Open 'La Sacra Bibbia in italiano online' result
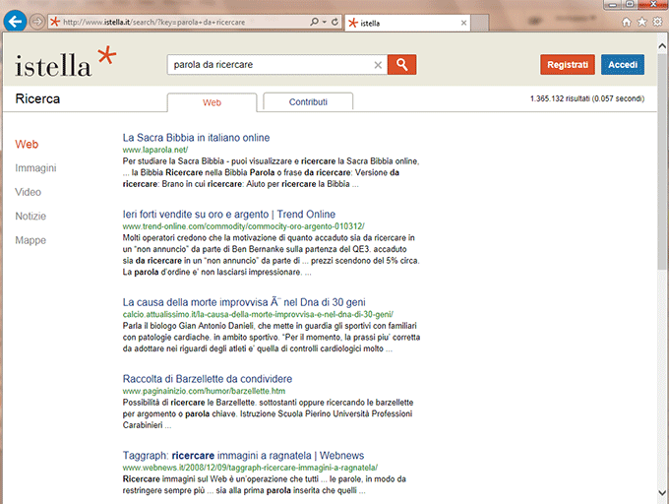This screenshot has height=504, width=669. (x=196, y=138)
